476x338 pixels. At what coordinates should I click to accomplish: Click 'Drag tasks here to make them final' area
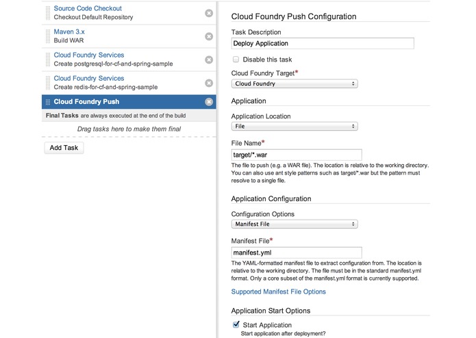pyautogui.click(x=129, y=129)
